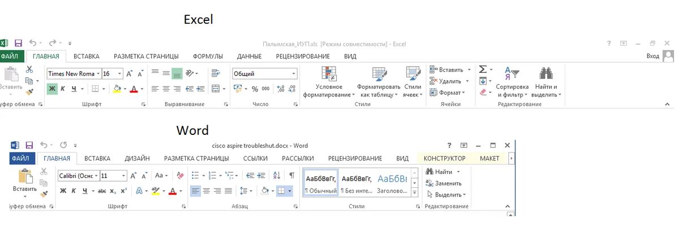This screenshot has width=679, height=228.
Task: Increase decimal places in Excel
Action: (280, 89)
